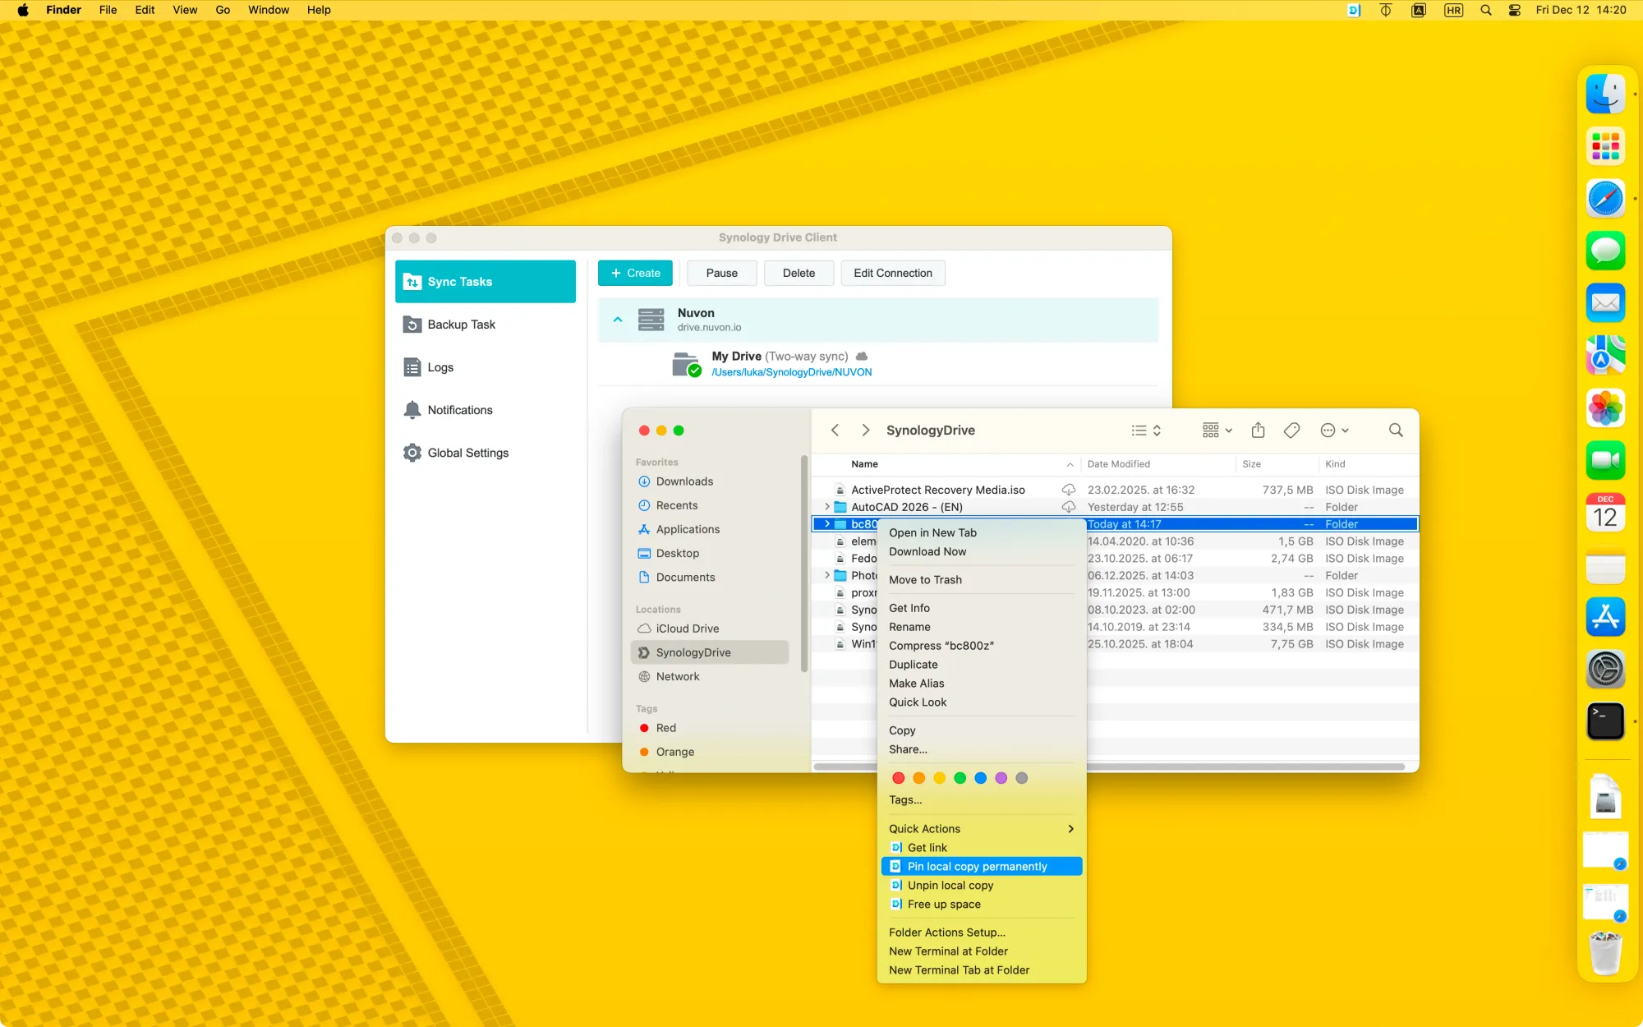
Task: Open Terminal from the Dock
Action: point(1605,721)
